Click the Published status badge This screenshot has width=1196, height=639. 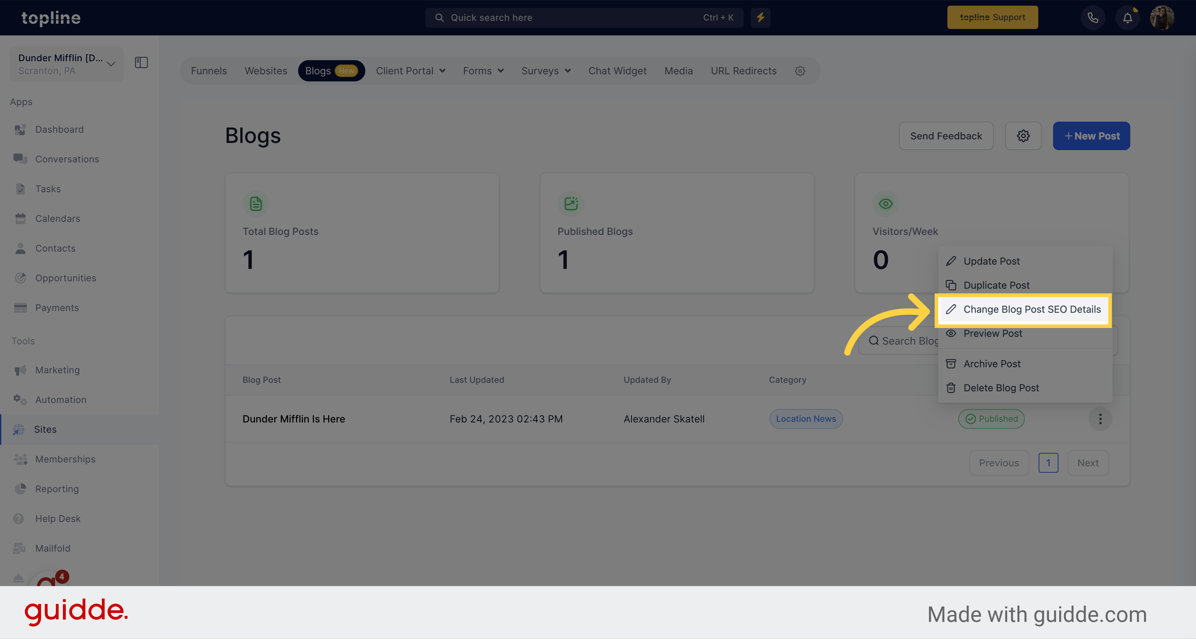point(992,419)
